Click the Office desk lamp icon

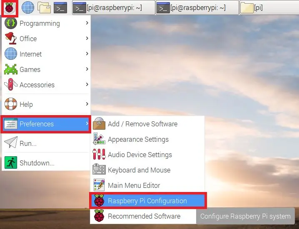(x=11, y=38)
